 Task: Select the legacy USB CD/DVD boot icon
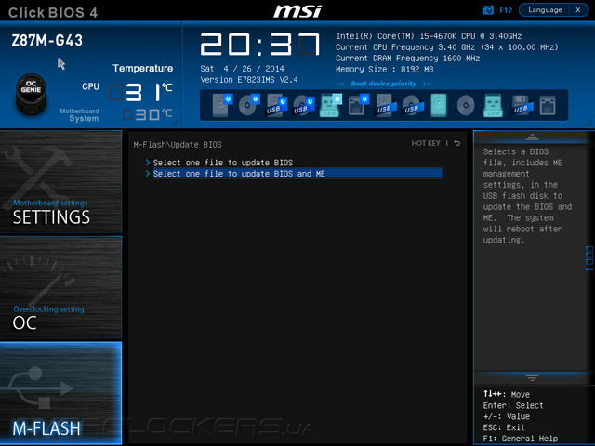(x=413, y=106)
